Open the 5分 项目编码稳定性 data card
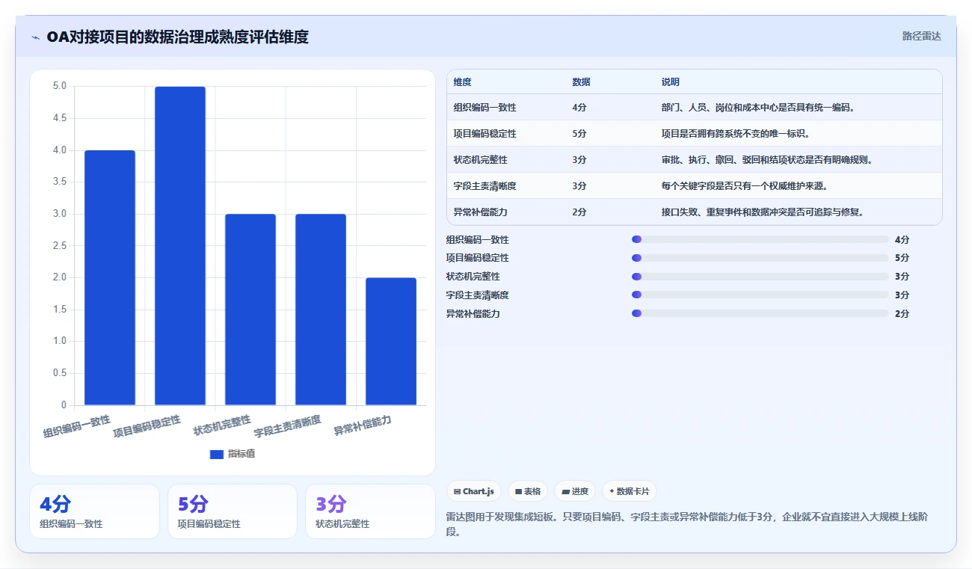The image size is (972, 569). [233, 511]
